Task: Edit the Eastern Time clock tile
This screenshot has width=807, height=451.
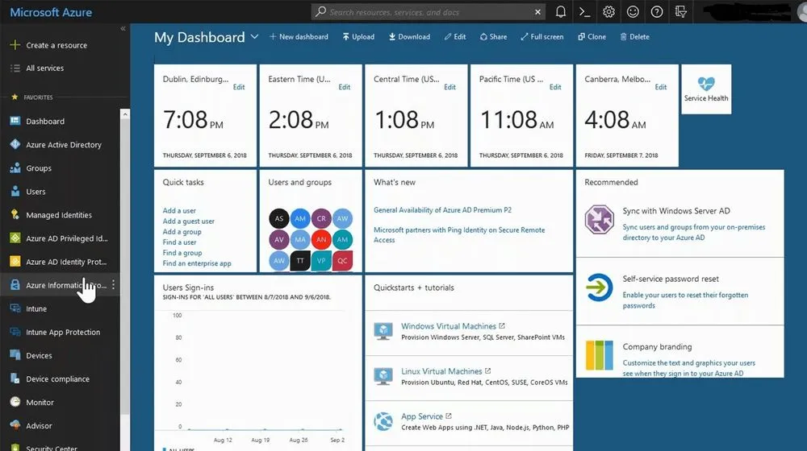Action: click(345, 87)
